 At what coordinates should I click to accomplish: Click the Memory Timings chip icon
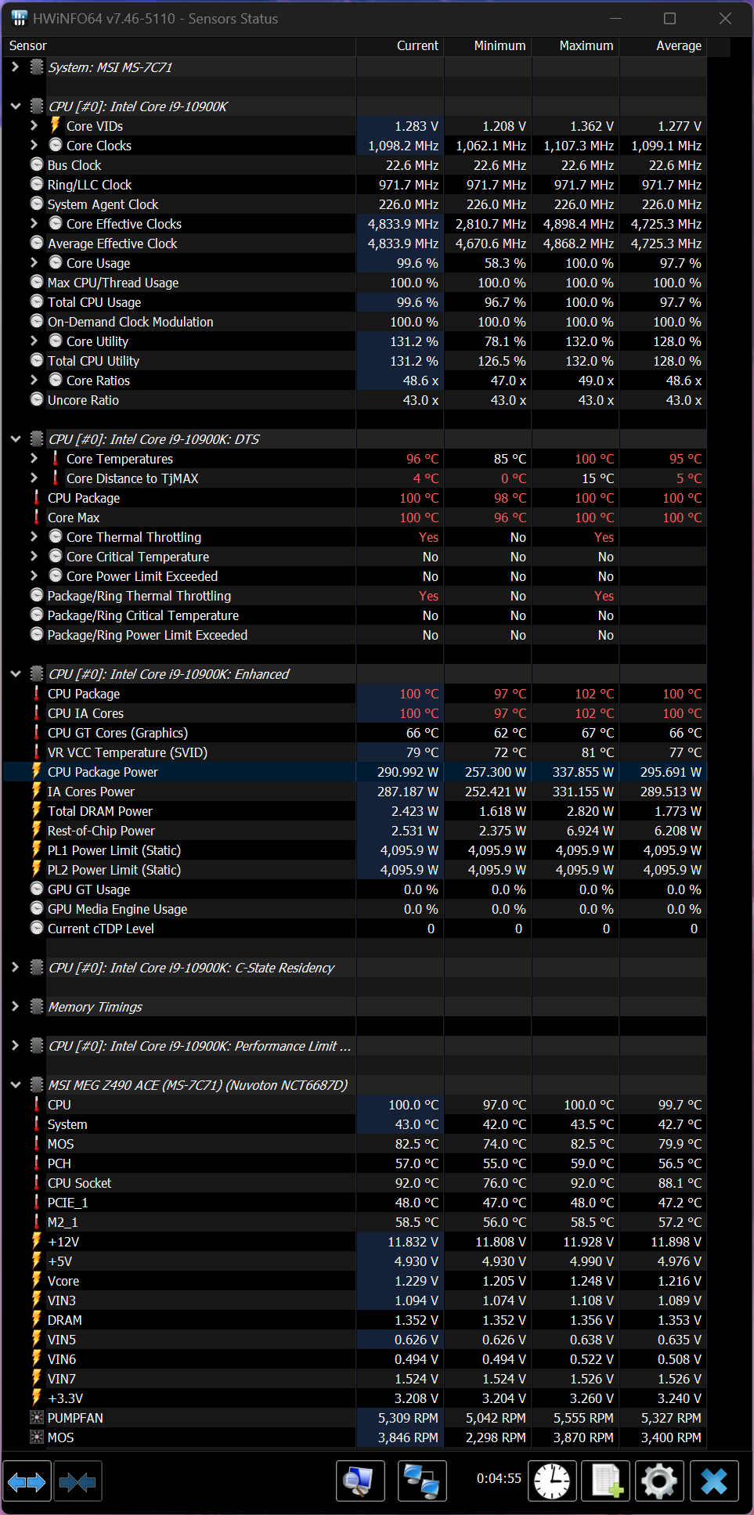point(37,1006)
